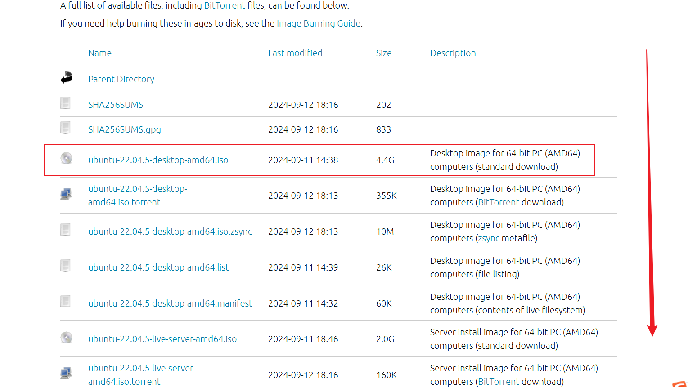This screenshot has width=688, height=387.
Task: Sort the listing by Size column
Action: click(x=384, y=53)
